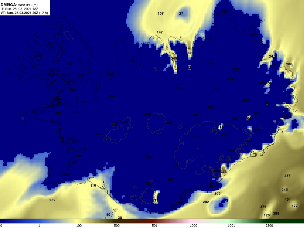
Task: Select the -335 height value
Action: [x=149, y=157]
